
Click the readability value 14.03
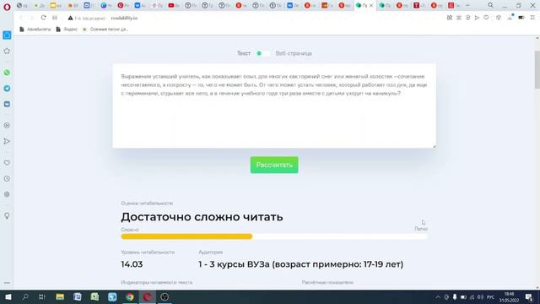(132, 264)
